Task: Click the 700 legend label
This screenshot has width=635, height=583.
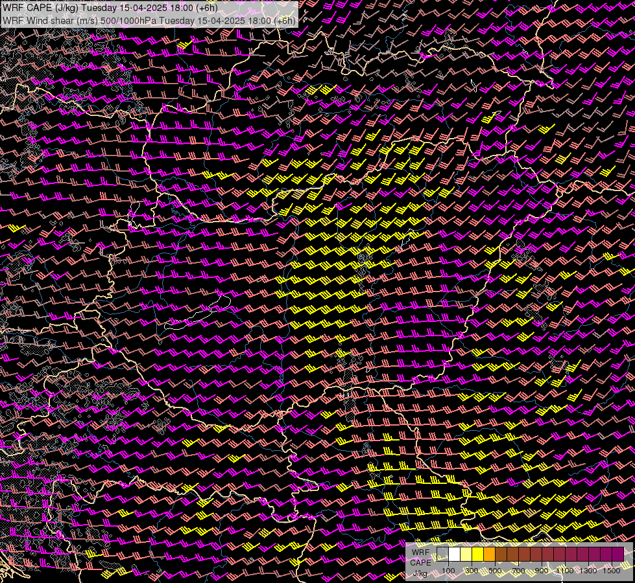Action: point(518,571)
